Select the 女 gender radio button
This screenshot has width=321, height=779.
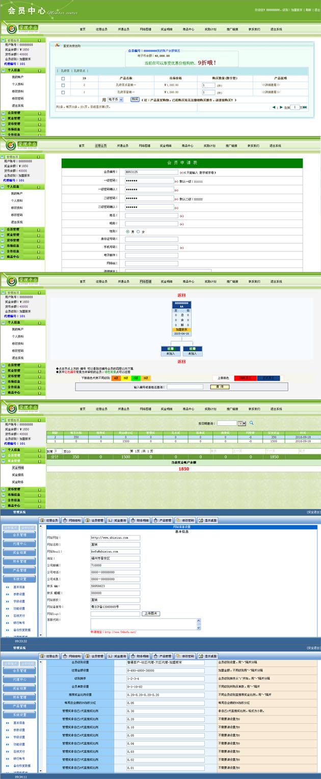pyautogui.click(x=137, y=231)
